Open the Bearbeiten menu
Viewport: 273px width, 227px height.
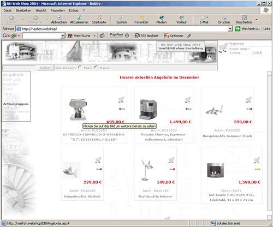23,10
